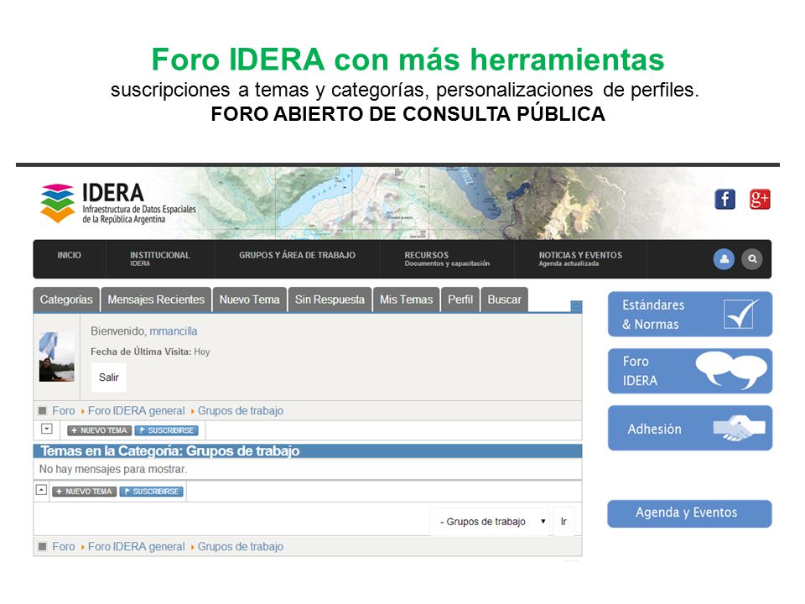Click the IDERA logo
This screenshot has height=604, width=805.
[118, 203]
